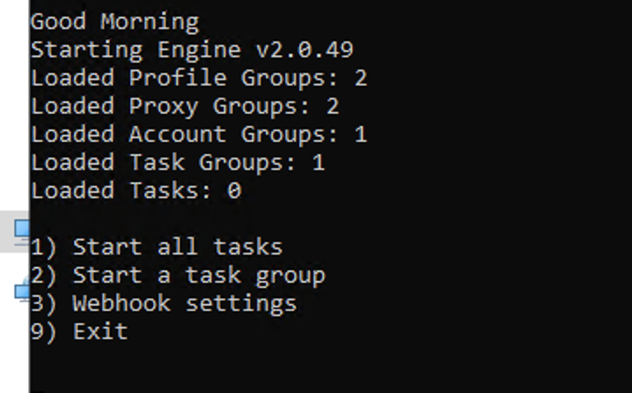Select the "Start all tasks" option
Screen dimensions: 632x393
pyautogui.click(x=177, y=247)
